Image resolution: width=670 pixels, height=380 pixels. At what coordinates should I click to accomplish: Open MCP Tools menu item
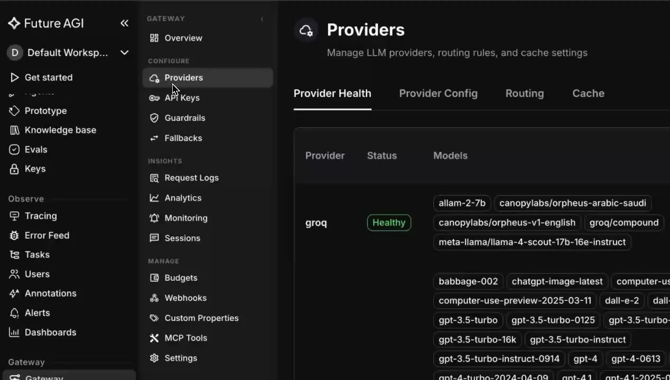coord(186,338)
